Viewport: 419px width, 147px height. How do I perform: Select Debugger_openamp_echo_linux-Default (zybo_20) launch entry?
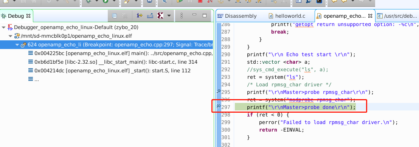(76, 27)
